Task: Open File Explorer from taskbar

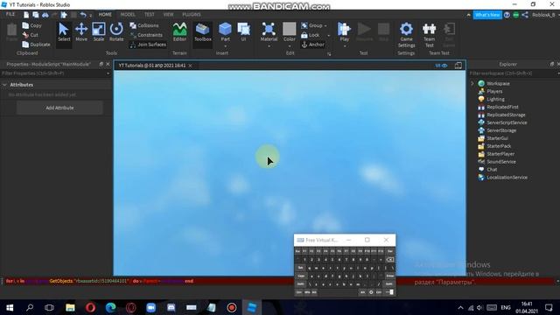Action: [x=70, y=307]
